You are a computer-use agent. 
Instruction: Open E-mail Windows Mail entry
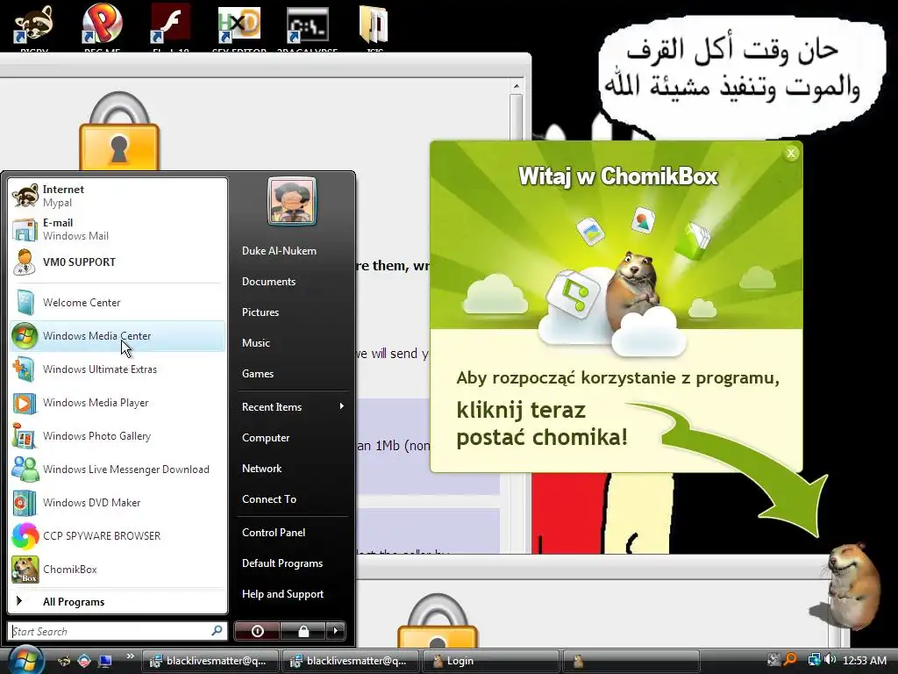(x=118, y=229)
